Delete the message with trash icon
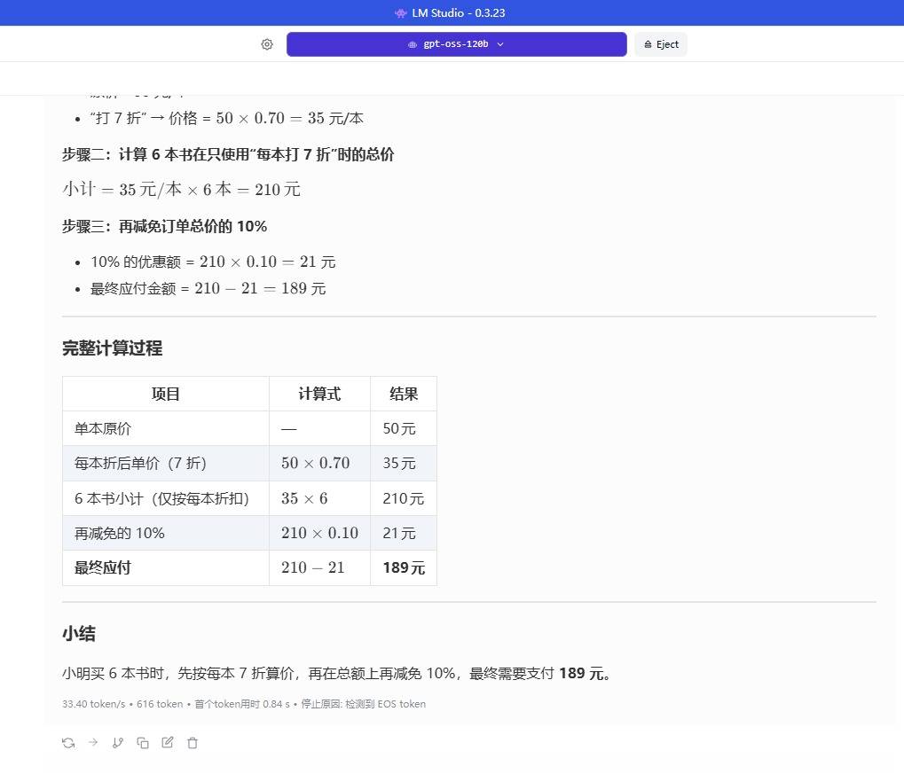The height and width of the screenshot is (774, 904). click(x=193, y=743)
